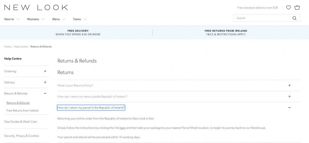The height and width of the screenshot is (143, 309).
Task: Open Free Returns from Ireland sublink
Action: 22,110
